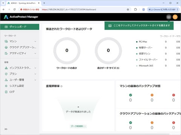Open the データ削減率 dropdown
Viewport: 181px width, 135px height.
[78, 126]
